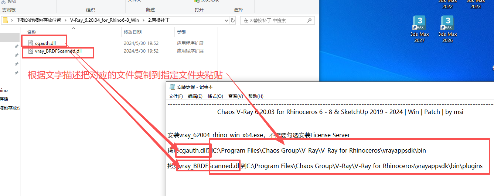Image resolution: width=494 pixels, height=196 pixels.
Task: Open Notepad 帮助(H) menu
Action: [x=256, y=96]
